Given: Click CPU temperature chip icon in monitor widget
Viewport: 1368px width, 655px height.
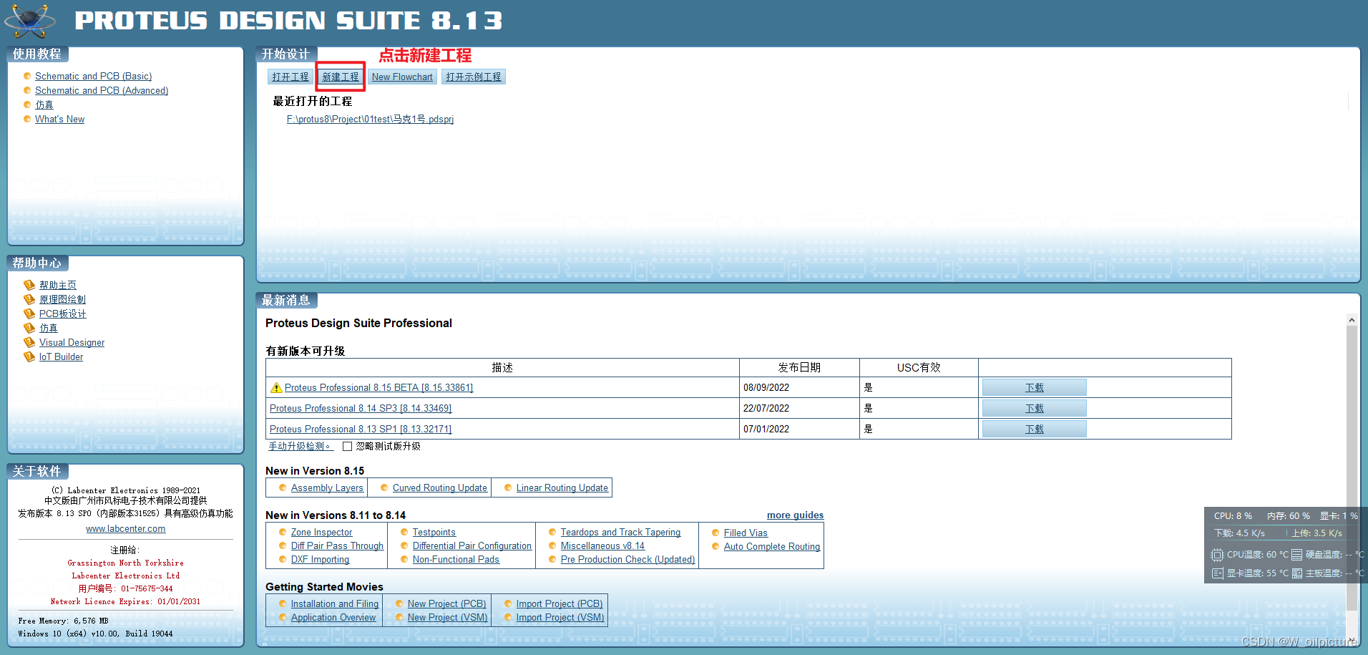Looking at the screenshot, I should (1217, 555).
